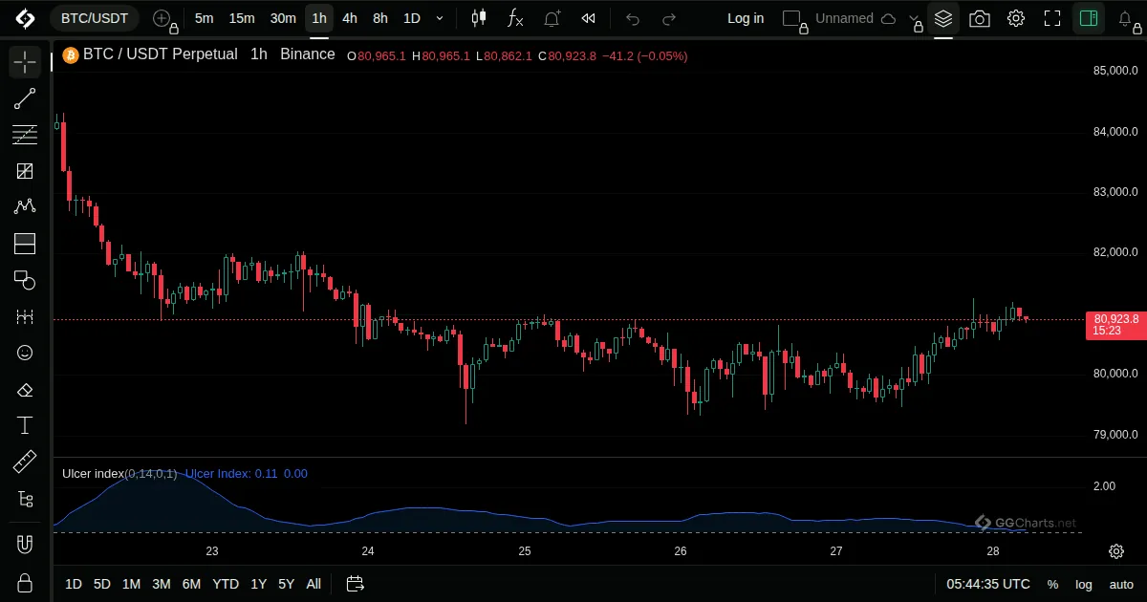
Task: Open the locked notifications bell
Action: pos(1126,18)
